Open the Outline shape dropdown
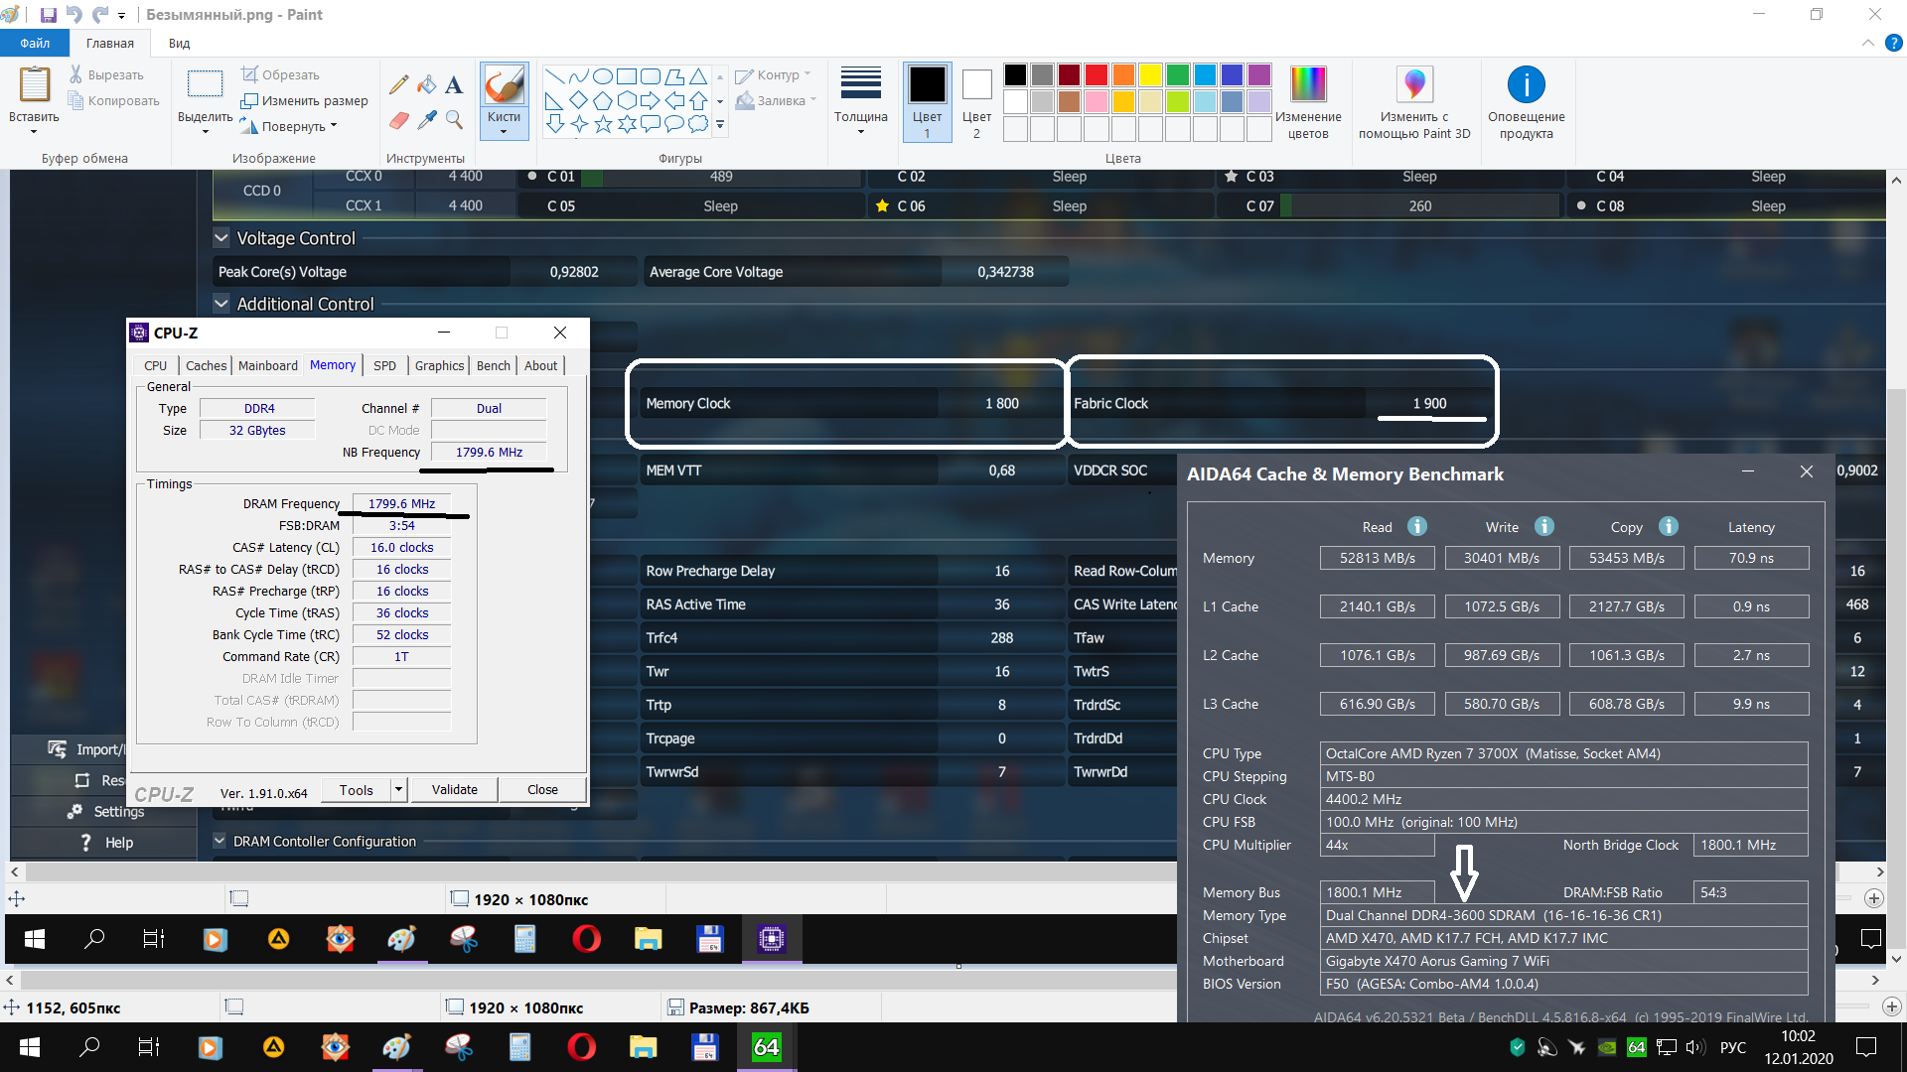The image size is (1907, 1072). point(775,75)
